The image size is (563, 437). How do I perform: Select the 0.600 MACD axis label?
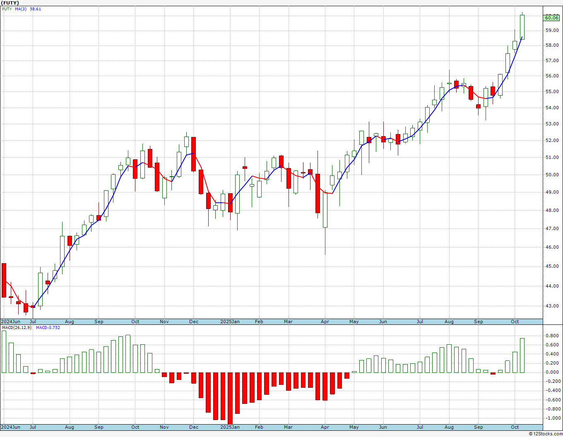pyautogui.click(x=552, y=345)
